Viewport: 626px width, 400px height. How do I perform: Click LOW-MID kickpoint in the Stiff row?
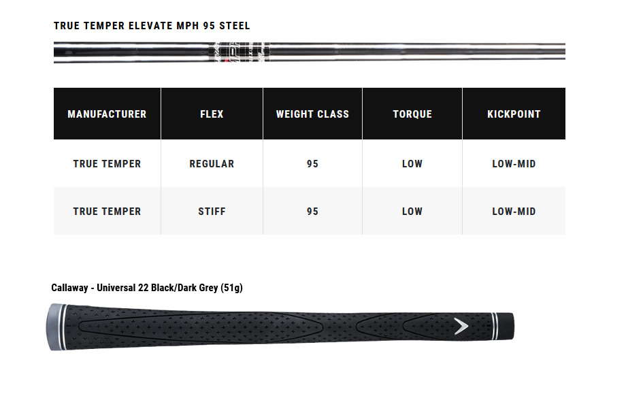514,211
